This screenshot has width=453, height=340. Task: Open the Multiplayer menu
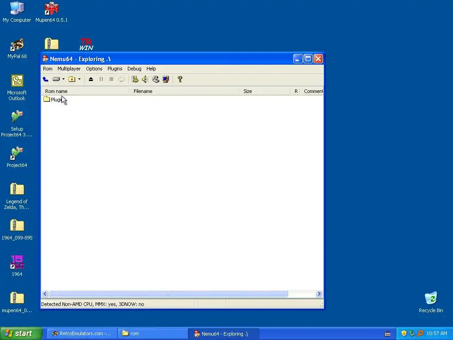coord(69,69)
